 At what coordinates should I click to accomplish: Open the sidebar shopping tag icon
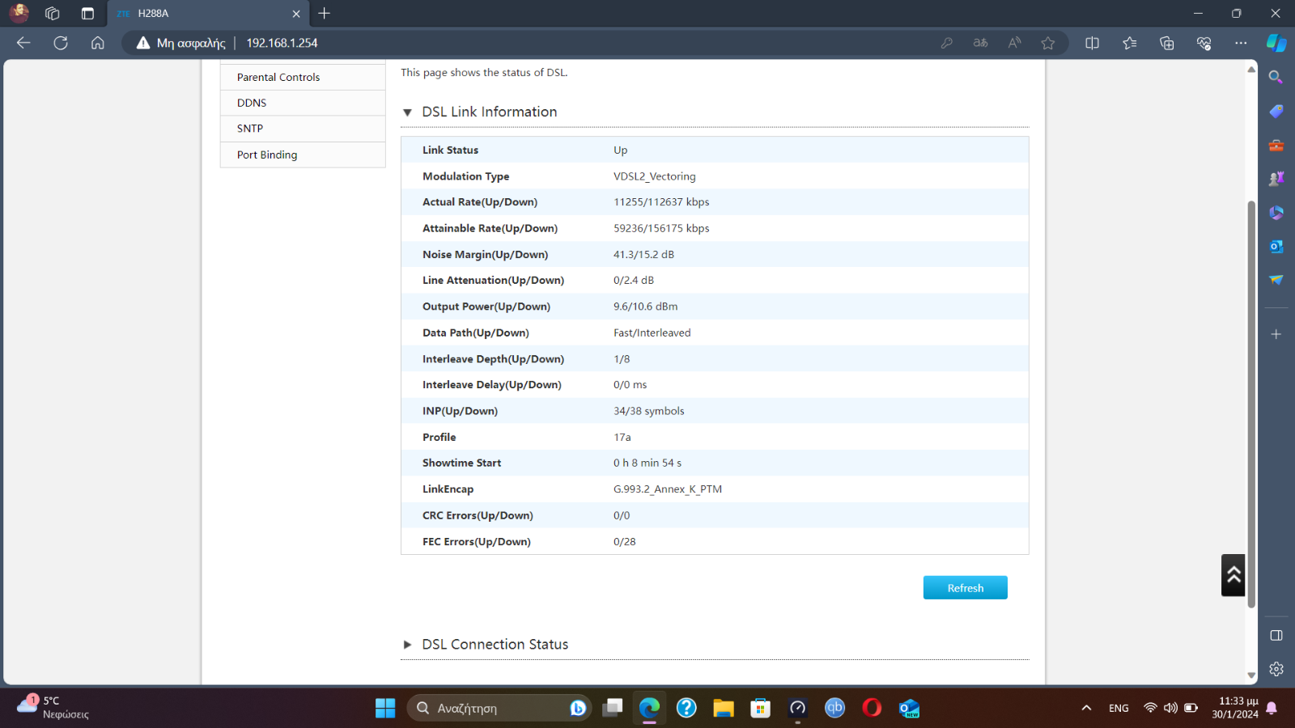pyautogui.click(x=1276, y=111)
